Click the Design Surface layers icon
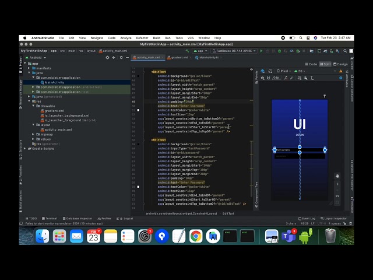The image size is (373, 280). 263,71
